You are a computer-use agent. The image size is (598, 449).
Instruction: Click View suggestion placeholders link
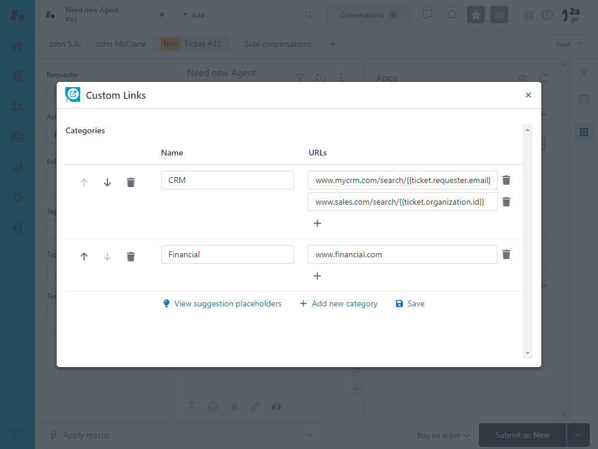(x=222, y=304)
